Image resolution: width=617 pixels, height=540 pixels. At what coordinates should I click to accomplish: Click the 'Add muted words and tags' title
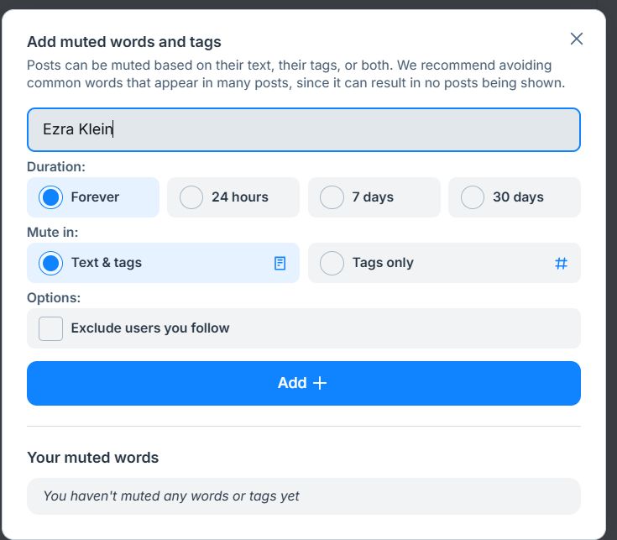[x=124, y=42]
